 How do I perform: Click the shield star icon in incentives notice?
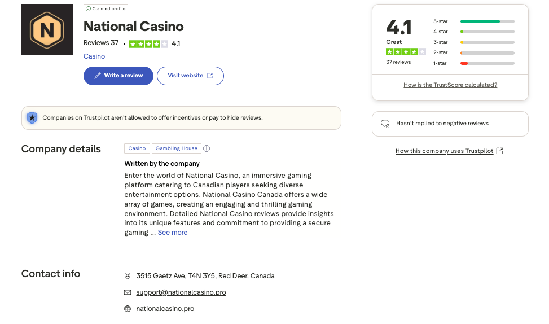coord(32,118)
